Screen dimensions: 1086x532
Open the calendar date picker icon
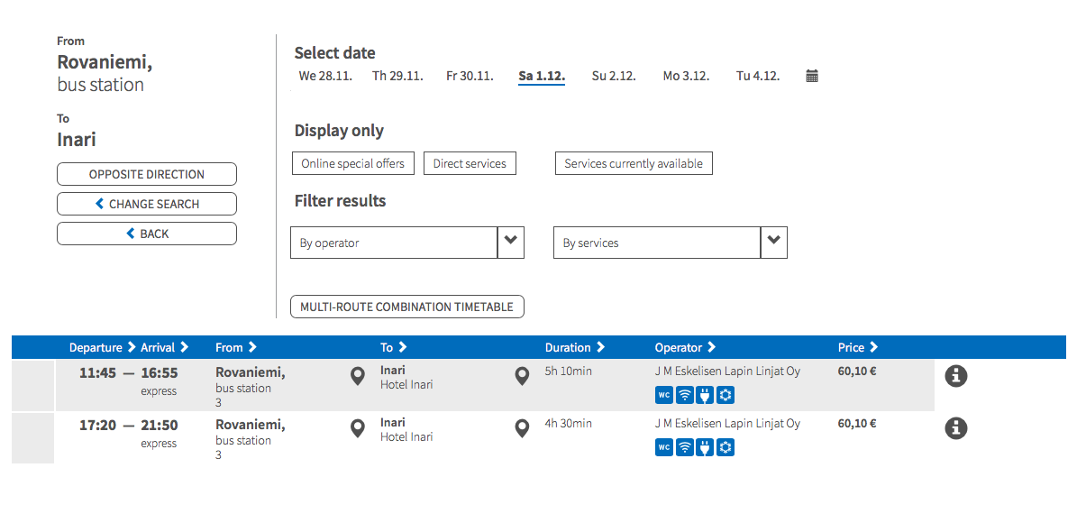[811, 76]
